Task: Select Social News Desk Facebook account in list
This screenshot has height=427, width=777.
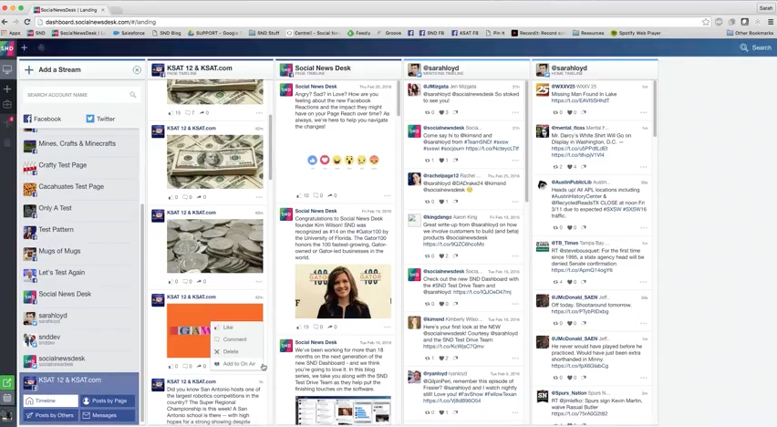Action: [x=81, y=297]
